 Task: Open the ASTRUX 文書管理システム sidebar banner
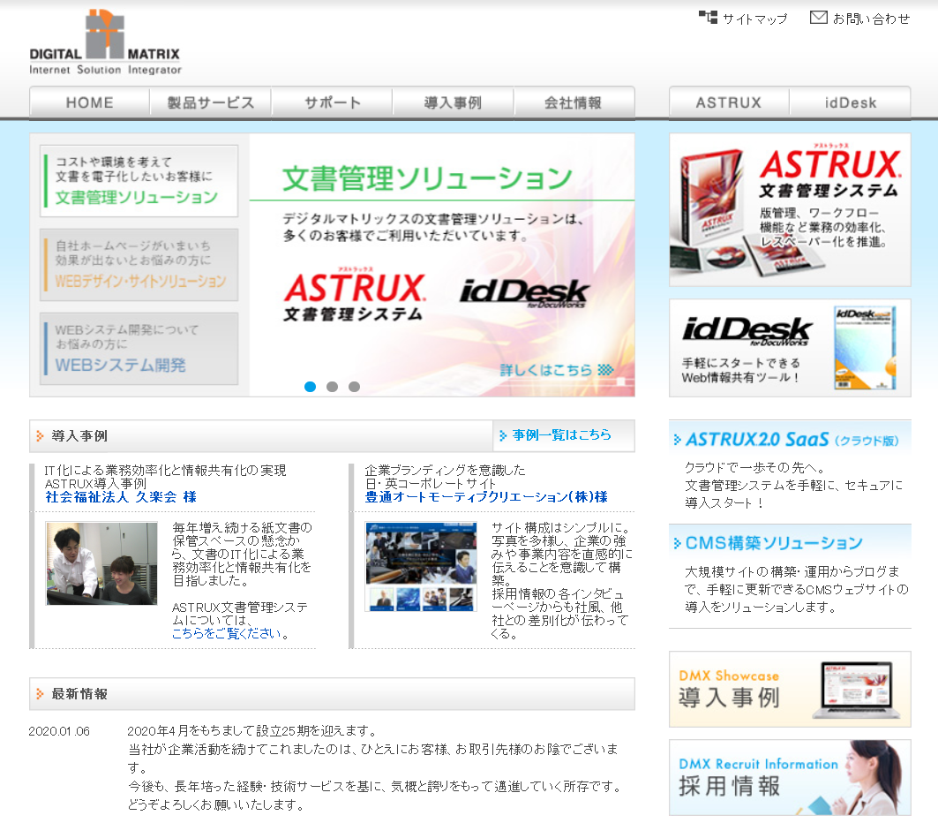[x=790, y=209]
